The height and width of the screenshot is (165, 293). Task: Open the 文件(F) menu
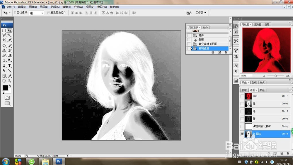pyautogui.click(x=11, y=7)
